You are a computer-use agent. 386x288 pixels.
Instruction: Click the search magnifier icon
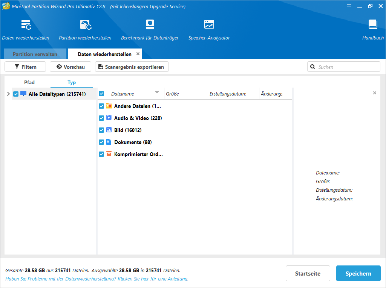312,67
